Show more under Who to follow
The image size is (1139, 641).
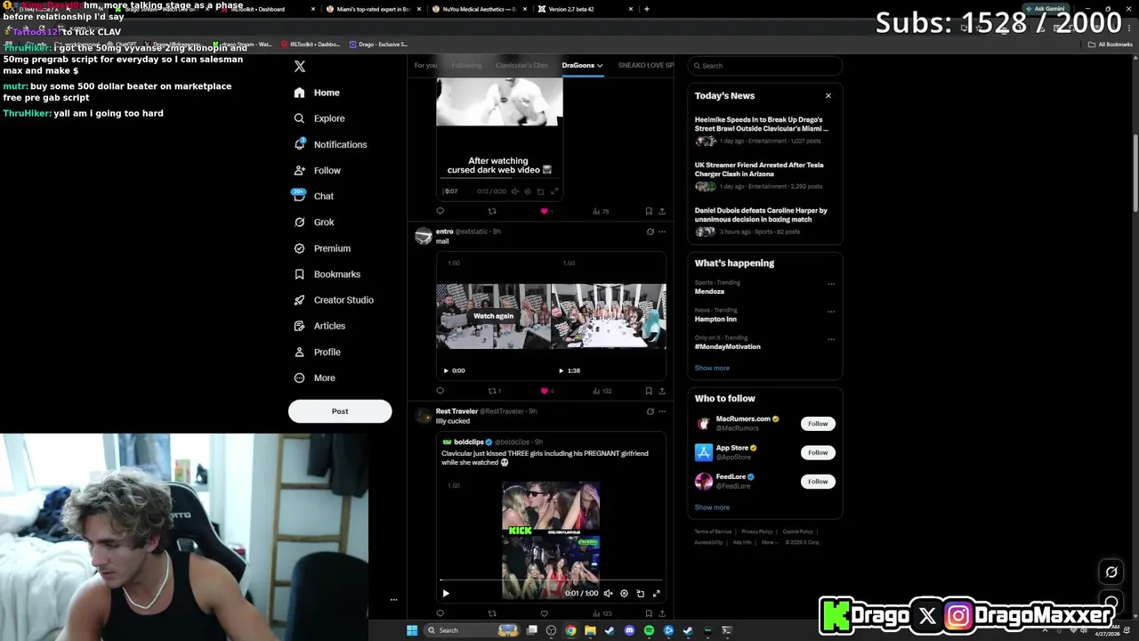click(x=712, y=507)
